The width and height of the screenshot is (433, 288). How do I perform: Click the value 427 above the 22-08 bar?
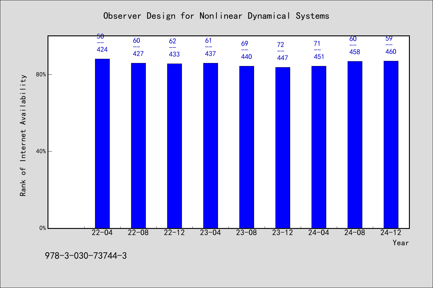138,54
